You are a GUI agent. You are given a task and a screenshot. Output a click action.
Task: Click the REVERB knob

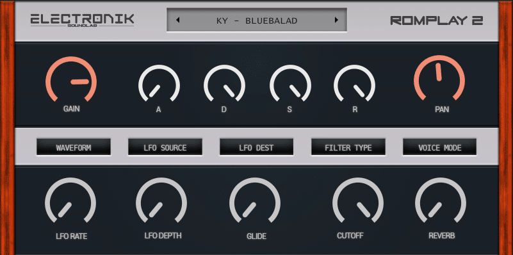[441, 201]
